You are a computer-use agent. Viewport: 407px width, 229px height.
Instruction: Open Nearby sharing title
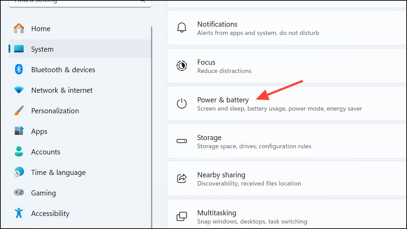click(x=221, y=175)
